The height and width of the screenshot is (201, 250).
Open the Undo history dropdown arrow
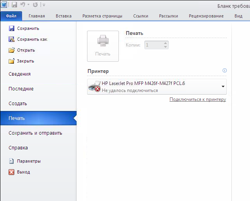tap(29, 5)
